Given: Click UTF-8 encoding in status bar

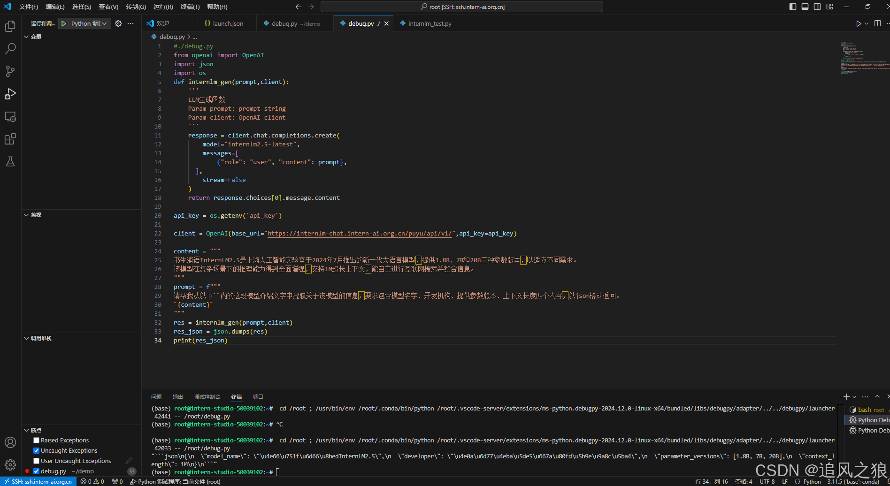Looking at the screenshot, I should pyautogui.click(x=767, y=481).
